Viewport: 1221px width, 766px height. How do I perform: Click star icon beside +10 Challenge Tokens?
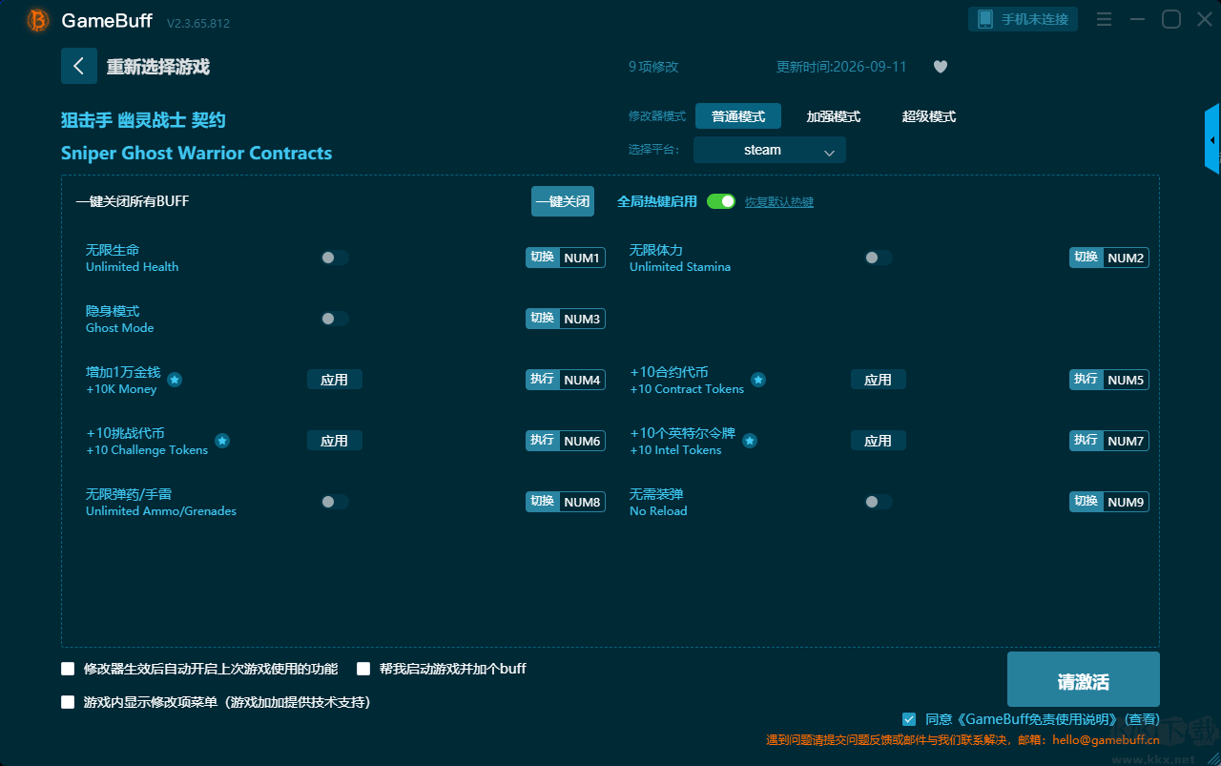(222, 441)
